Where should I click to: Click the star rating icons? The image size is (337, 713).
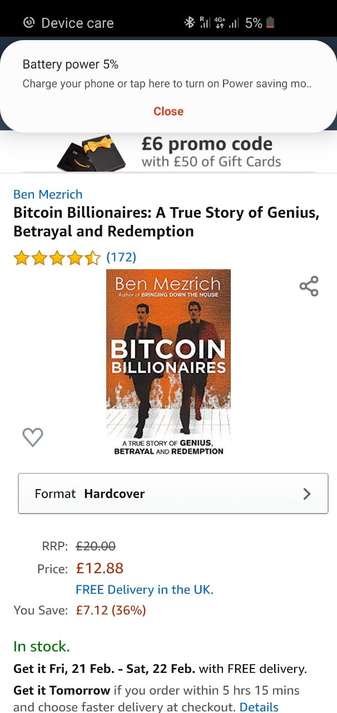(57, 257)
